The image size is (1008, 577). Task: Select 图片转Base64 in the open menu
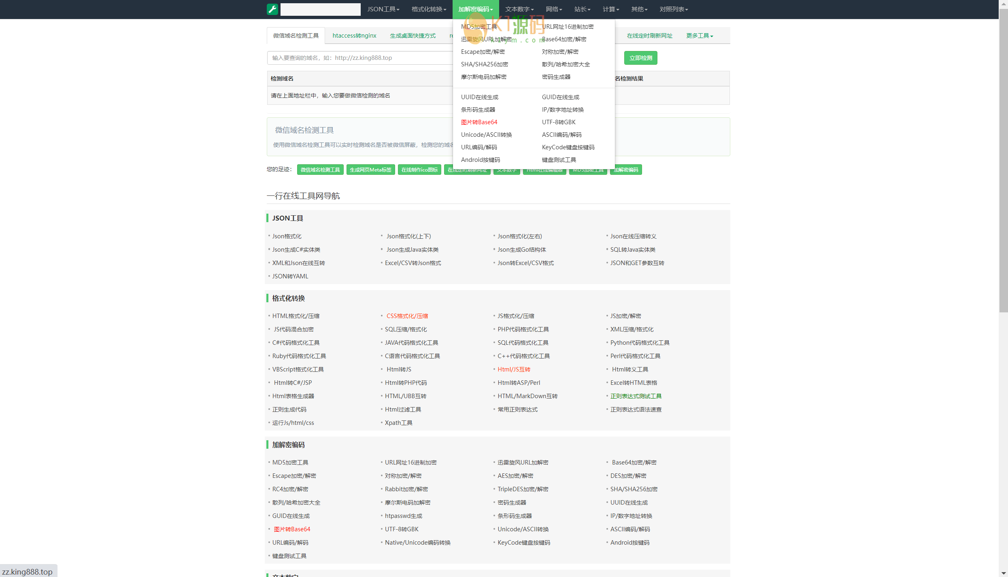pyautogui.click(x=479, y=122)
